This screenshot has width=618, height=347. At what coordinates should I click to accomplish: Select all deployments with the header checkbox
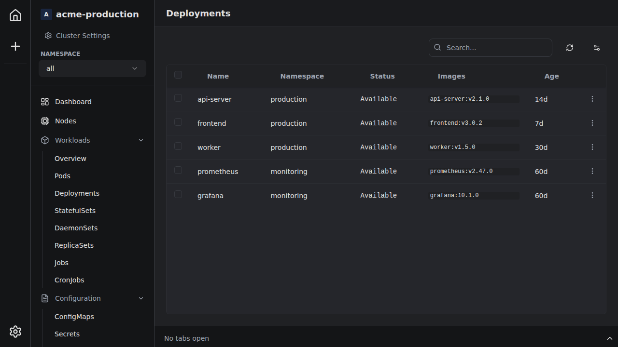178,75
